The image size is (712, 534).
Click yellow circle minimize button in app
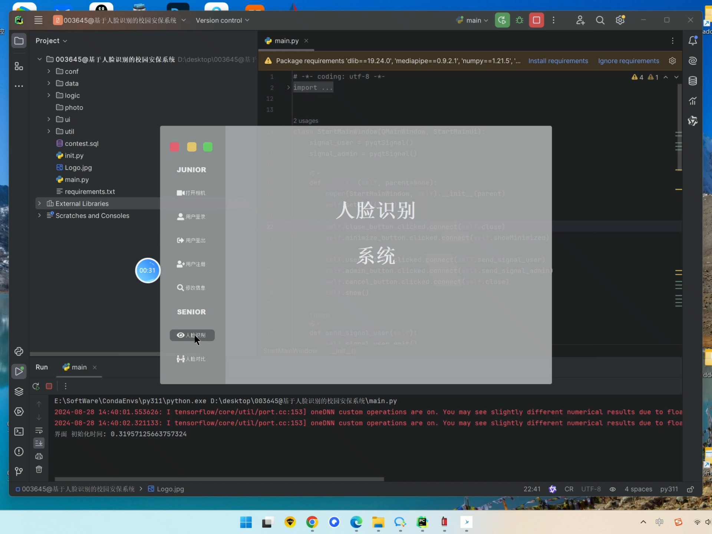coord(192,147)
